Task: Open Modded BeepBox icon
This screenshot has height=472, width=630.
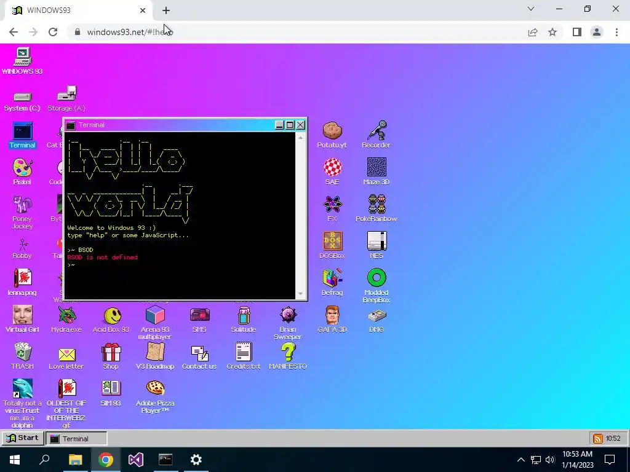Action: 377,278
